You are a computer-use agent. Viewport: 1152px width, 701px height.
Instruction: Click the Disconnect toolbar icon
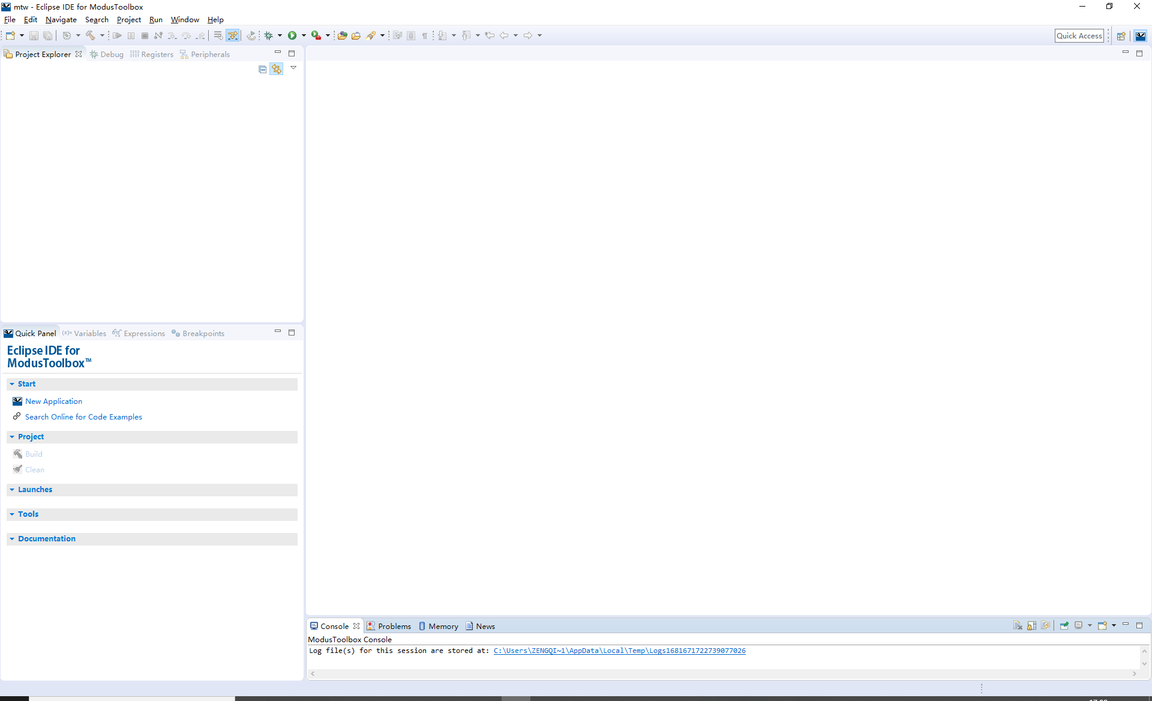(x=158, y=35)
